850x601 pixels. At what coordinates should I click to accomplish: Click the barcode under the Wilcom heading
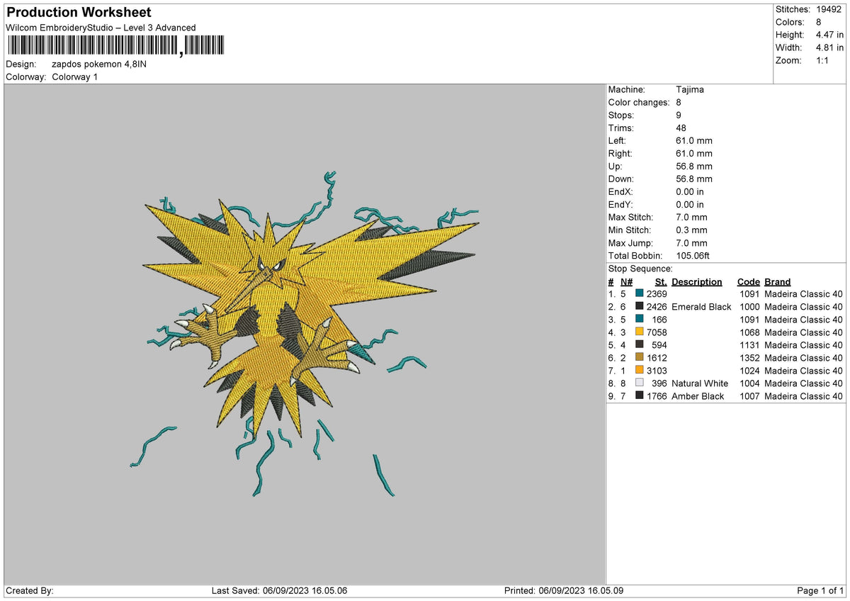coord(115,47)
